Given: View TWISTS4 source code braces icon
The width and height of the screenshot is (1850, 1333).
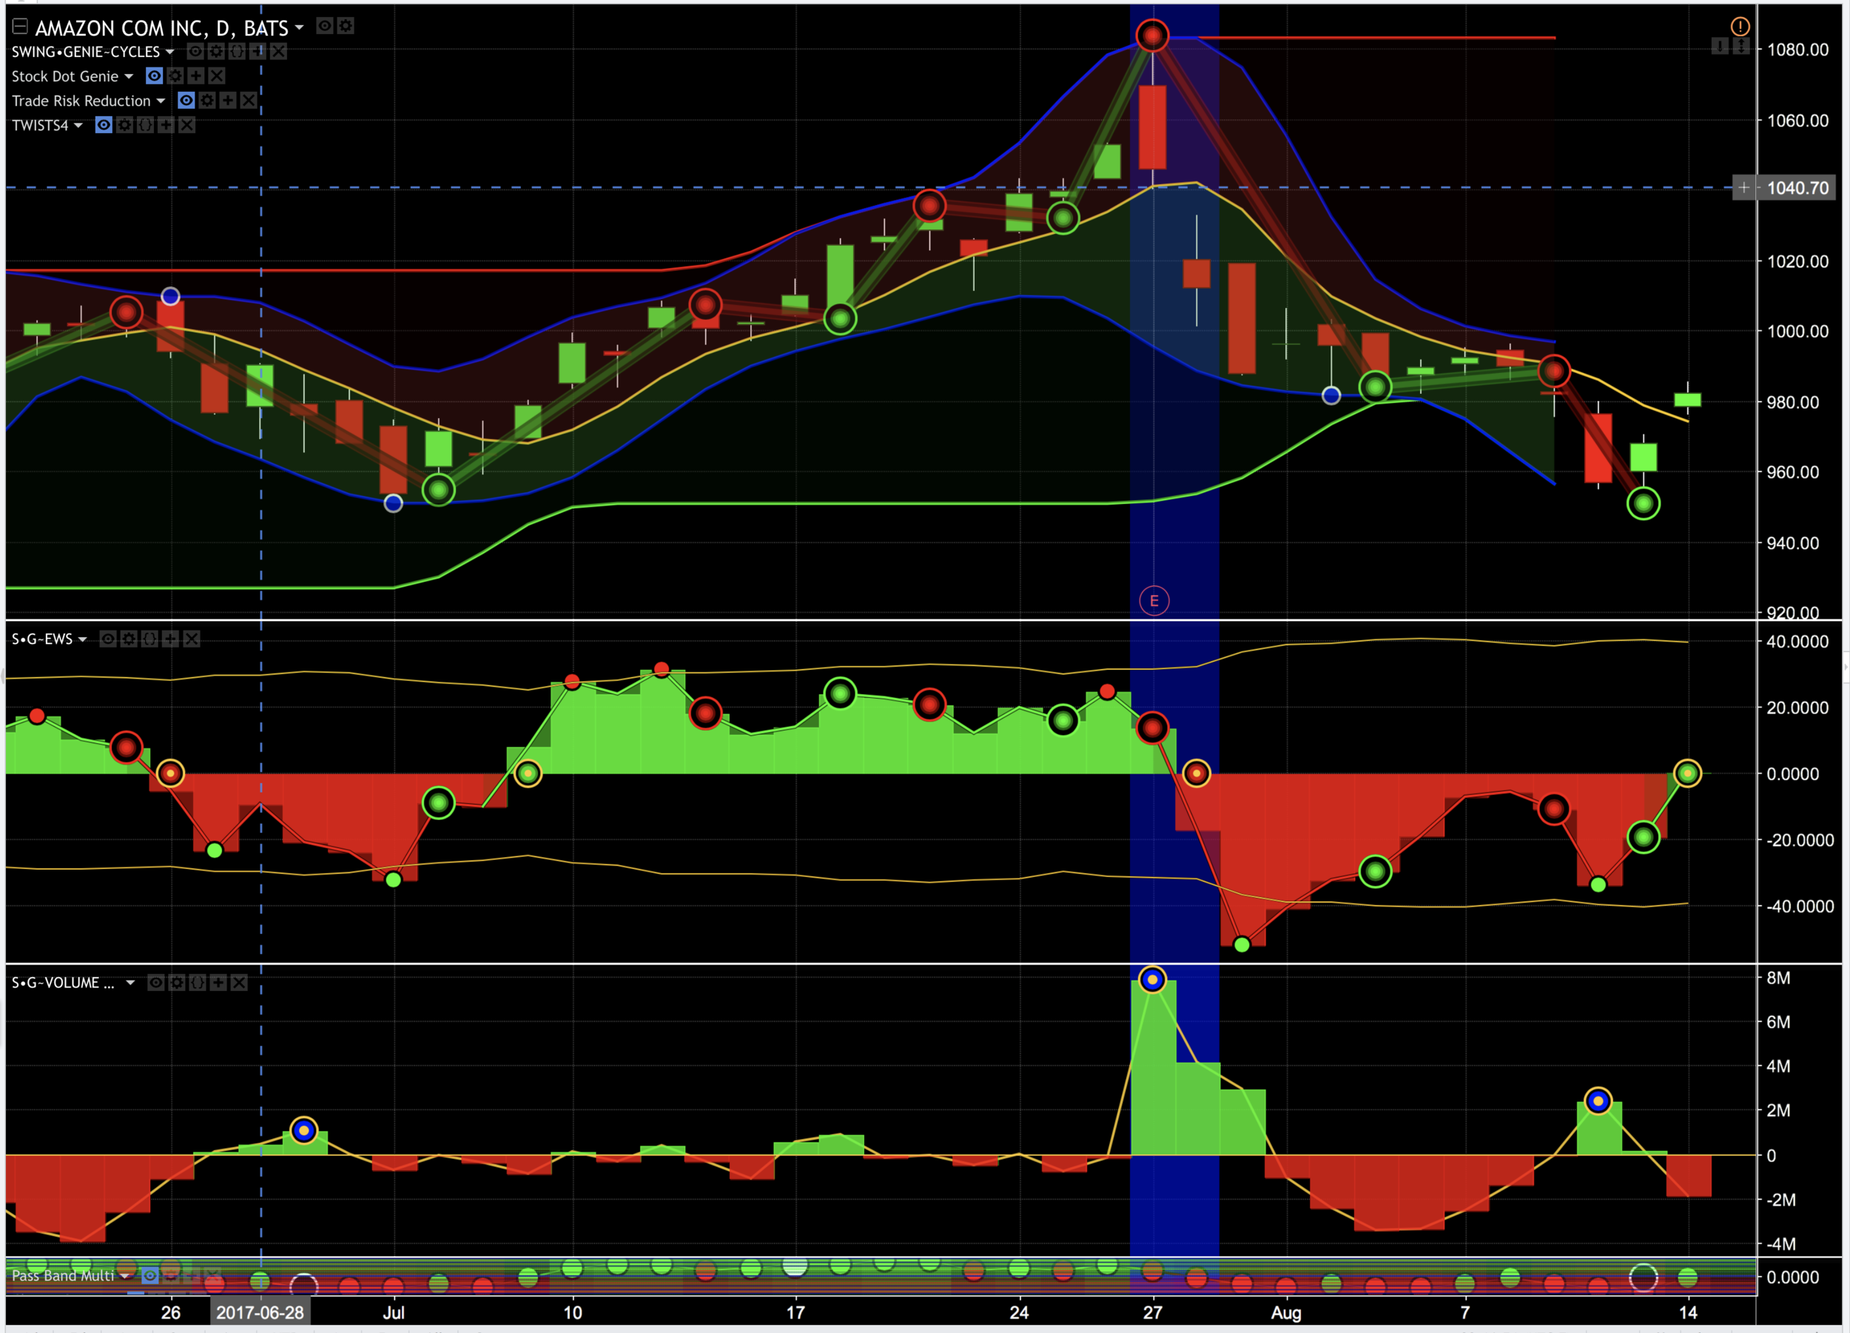Looking at the screenshot, I should pos(145,125).
